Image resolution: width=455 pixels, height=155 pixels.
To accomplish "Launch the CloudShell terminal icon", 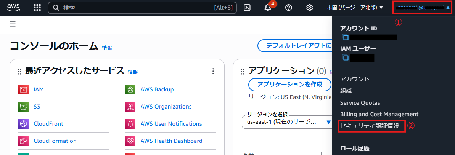I will click(x=247, y=8).
